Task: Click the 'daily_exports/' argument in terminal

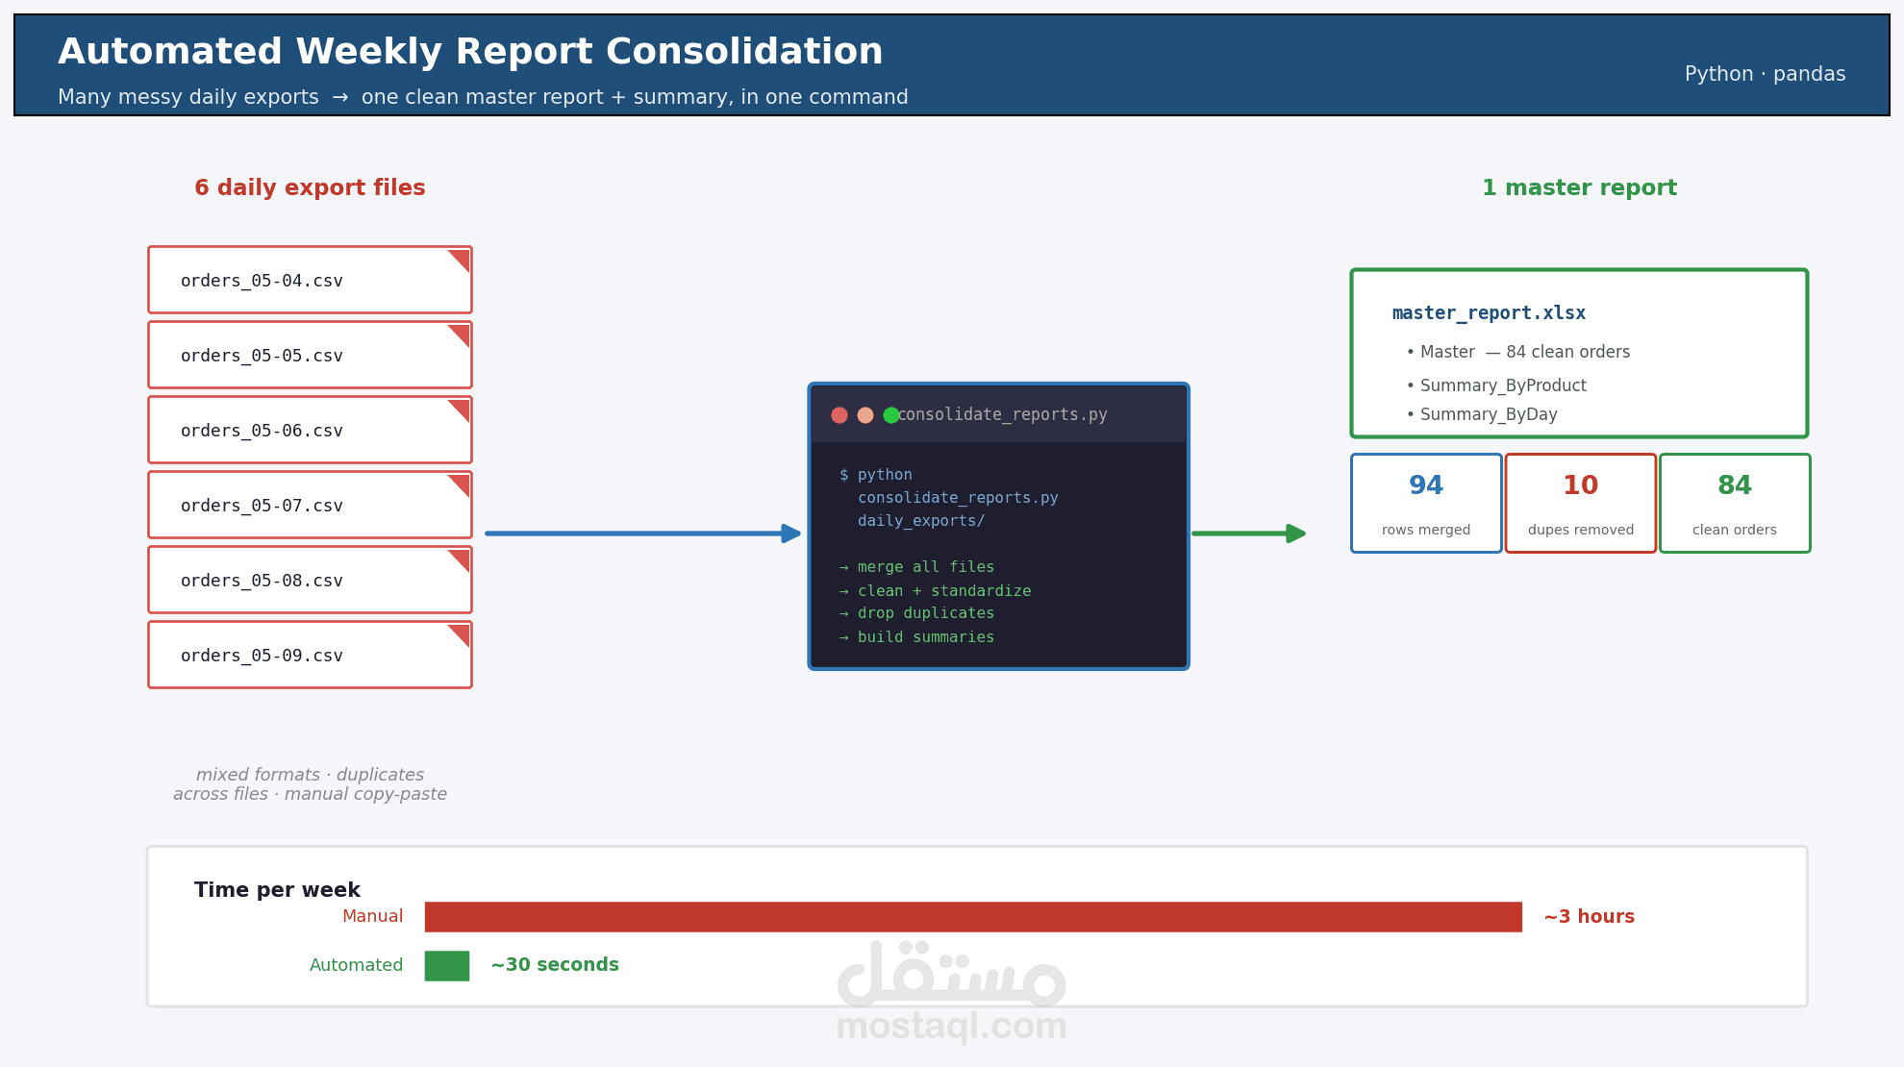Action: [921, 521]
